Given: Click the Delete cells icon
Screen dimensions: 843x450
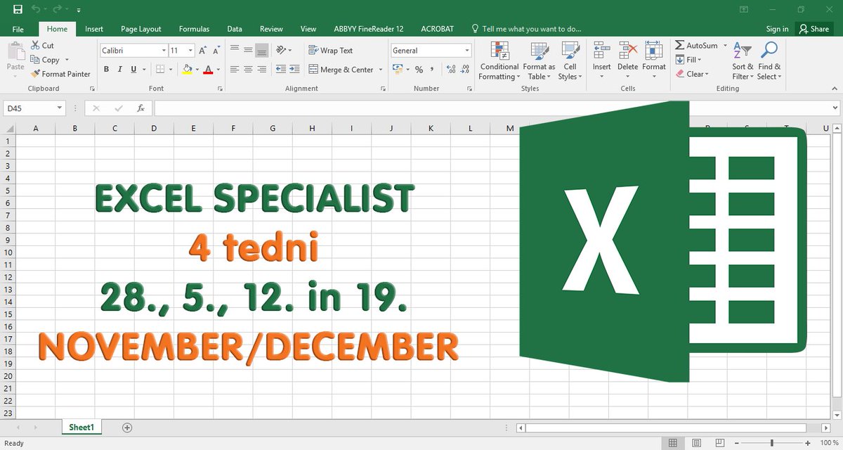Looking at the screenshot, I should click(x=628, y=51).
